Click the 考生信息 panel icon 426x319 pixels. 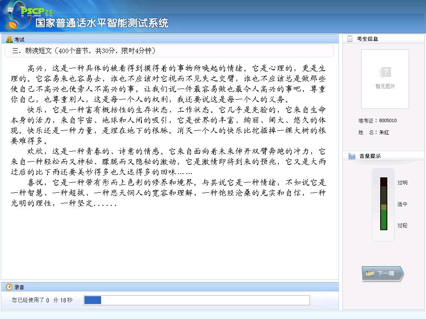[350, 39]
